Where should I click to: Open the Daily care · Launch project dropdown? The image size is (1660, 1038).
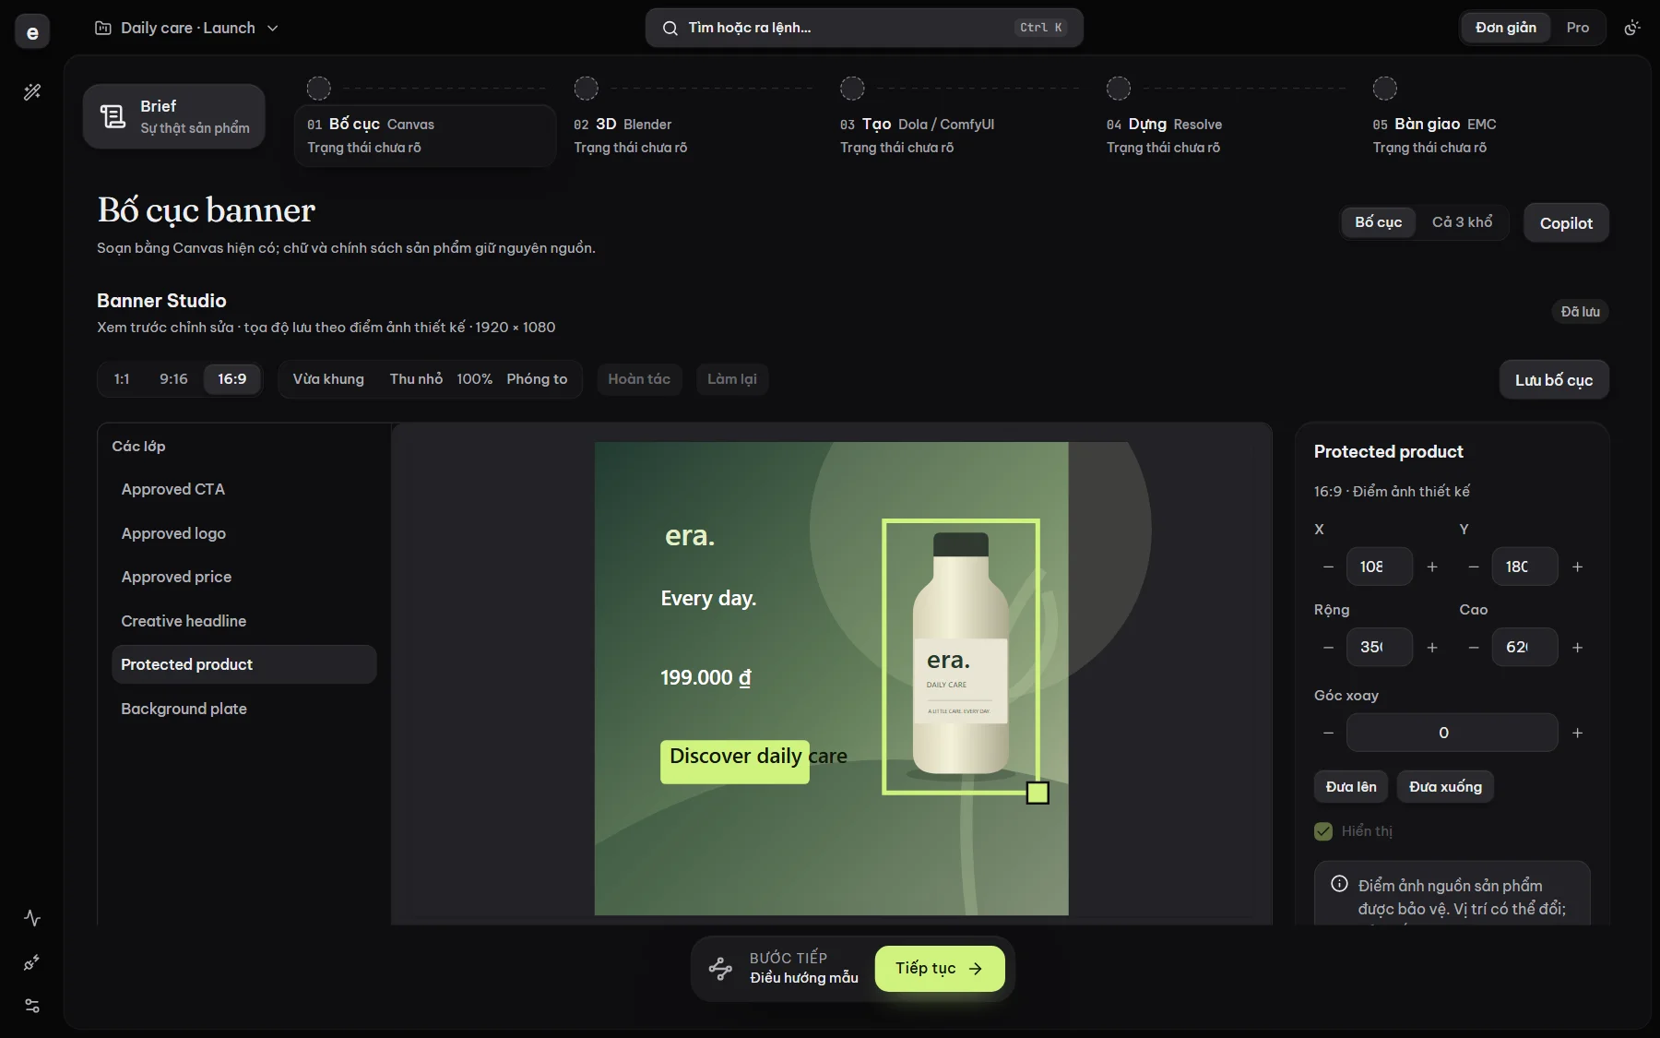[x=187, y=28]
